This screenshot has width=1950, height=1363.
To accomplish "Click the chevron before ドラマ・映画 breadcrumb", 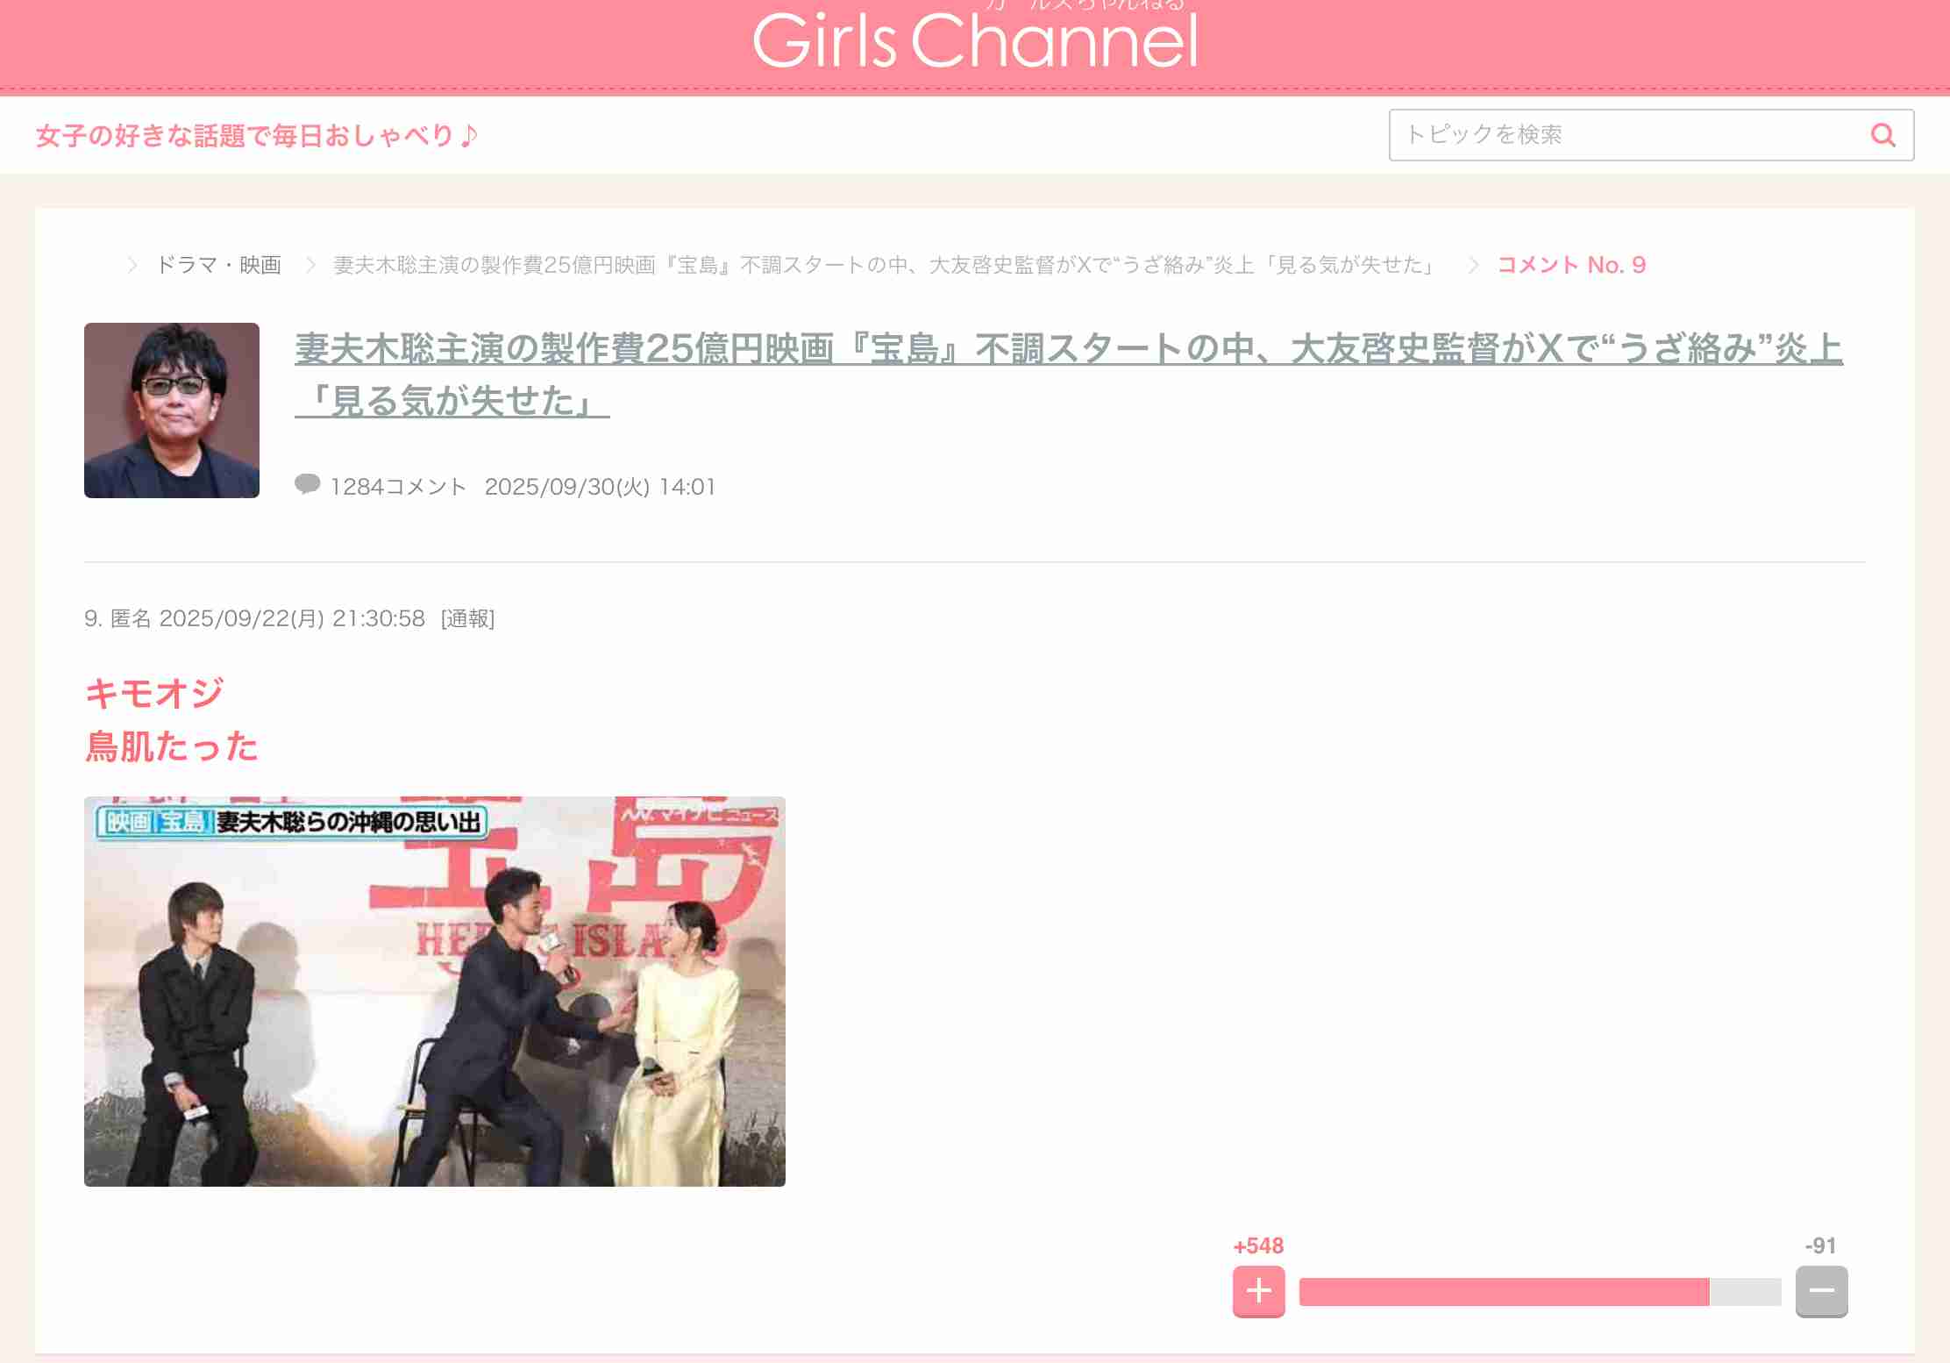I will (132, 265).
